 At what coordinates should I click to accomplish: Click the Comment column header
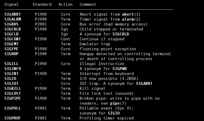88,4
